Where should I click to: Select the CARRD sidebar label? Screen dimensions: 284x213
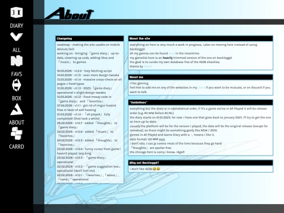coord(16,147)
